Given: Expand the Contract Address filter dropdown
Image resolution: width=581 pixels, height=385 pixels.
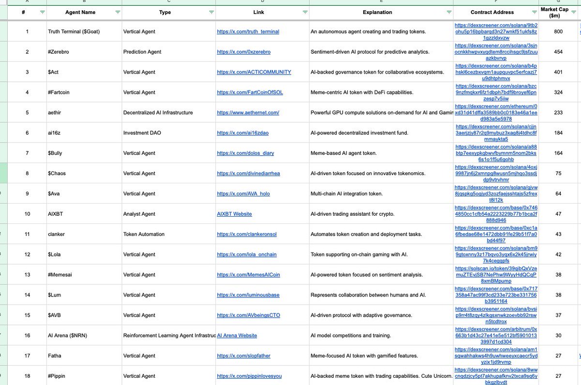Looking at the screenshot, I should [535, 12].
